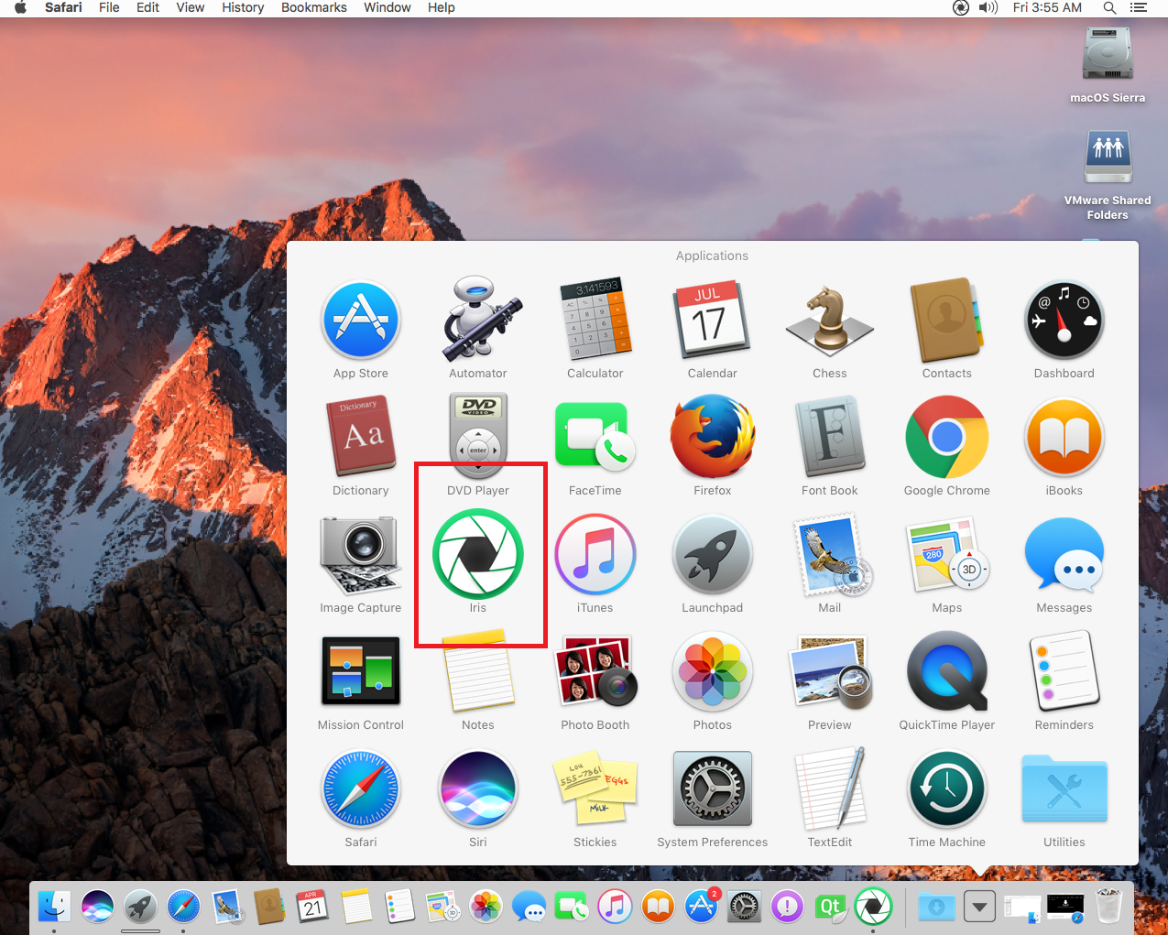Viewport: 1168px width, 935px height.
Task: Click the Qt icon in the Dock
Action: point(830,907)
